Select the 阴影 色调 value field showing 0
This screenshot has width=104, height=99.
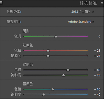click(99, 36)
